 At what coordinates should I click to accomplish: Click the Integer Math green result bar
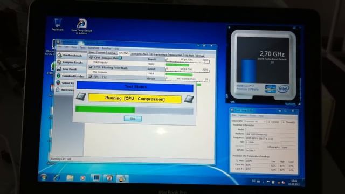click(x=177, y=65)
